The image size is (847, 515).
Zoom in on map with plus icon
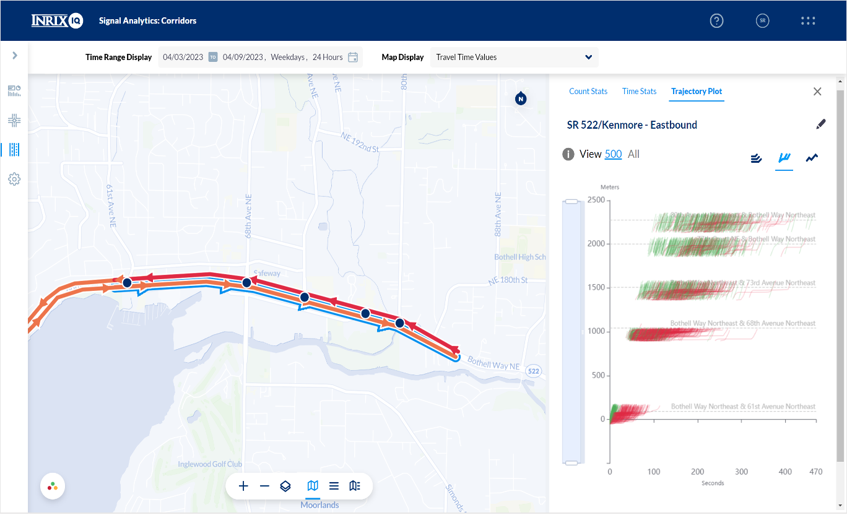243,486
